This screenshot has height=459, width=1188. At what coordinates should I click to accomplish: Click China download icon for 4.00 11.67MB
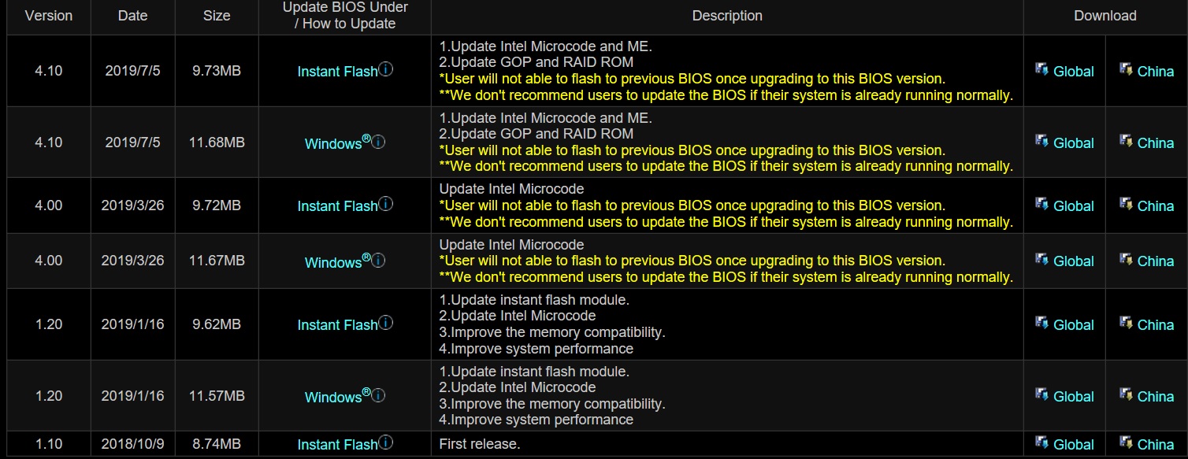(x=1126, y=260)
